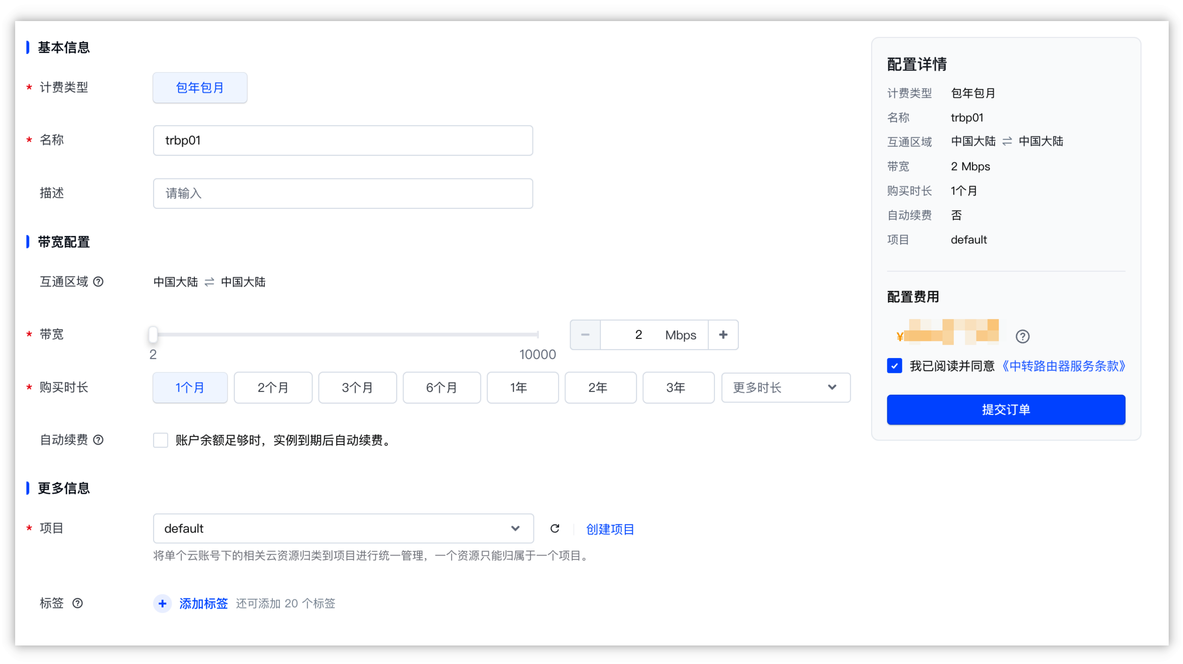Uncheck the service terms agreement checkbox
The width and height of the screenshot is (1183, 664).
click(x=894, y=366)
